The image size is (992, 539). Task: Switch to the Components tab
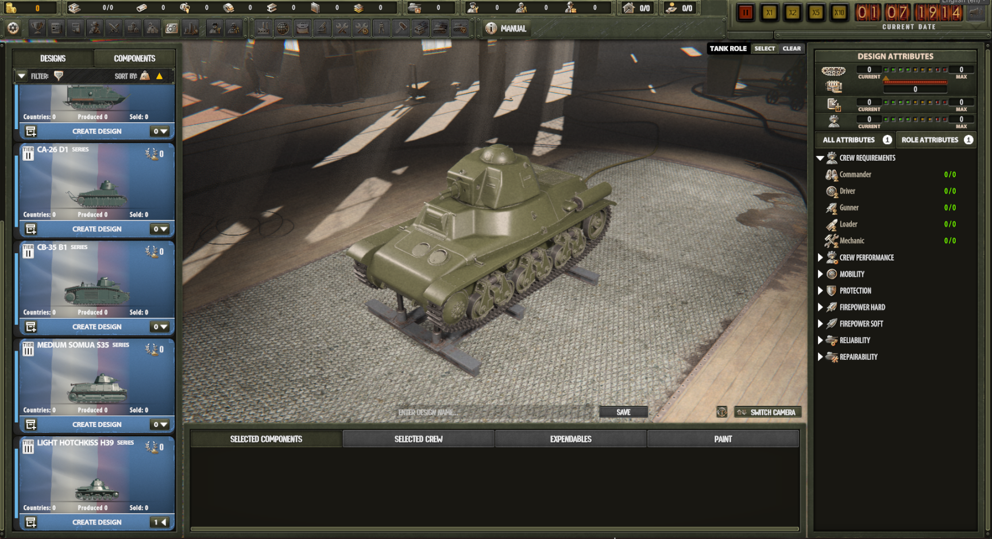134,59
